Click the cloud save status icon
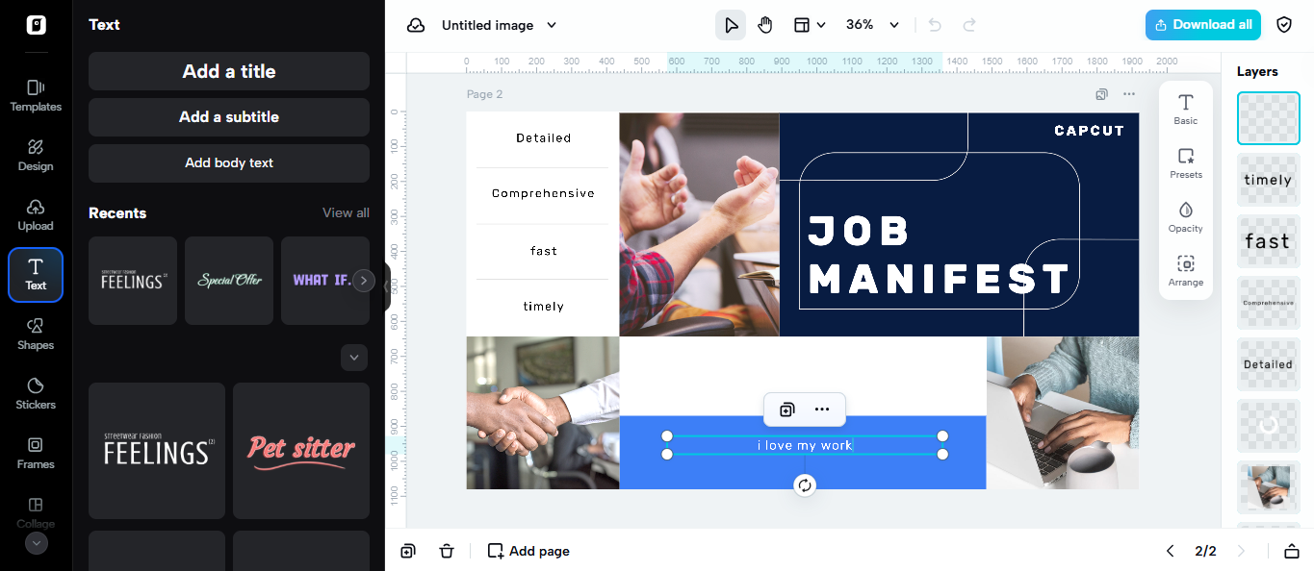 tap(416, 25)
